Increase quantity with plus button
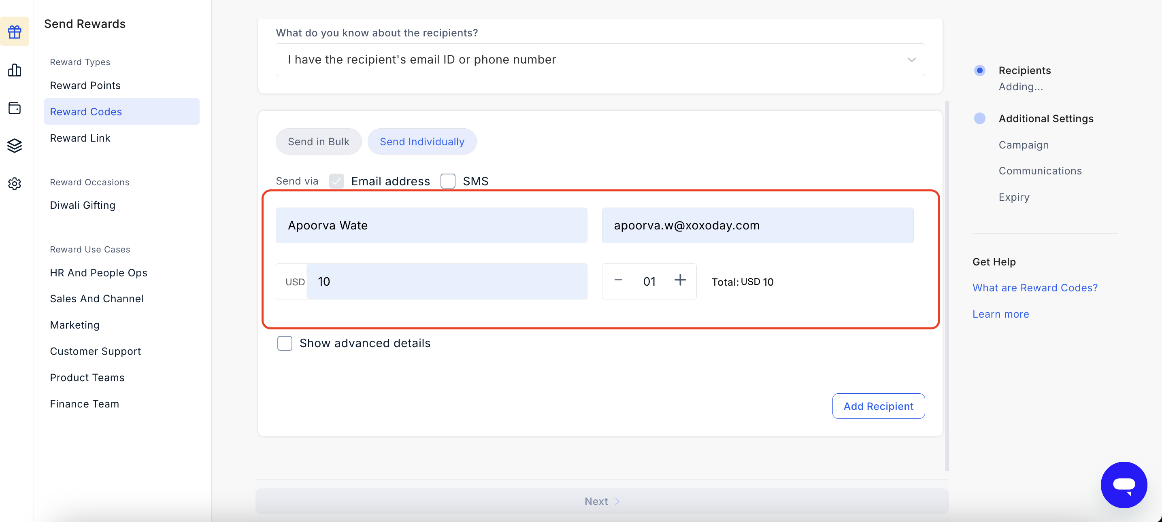 coord(680,280)
